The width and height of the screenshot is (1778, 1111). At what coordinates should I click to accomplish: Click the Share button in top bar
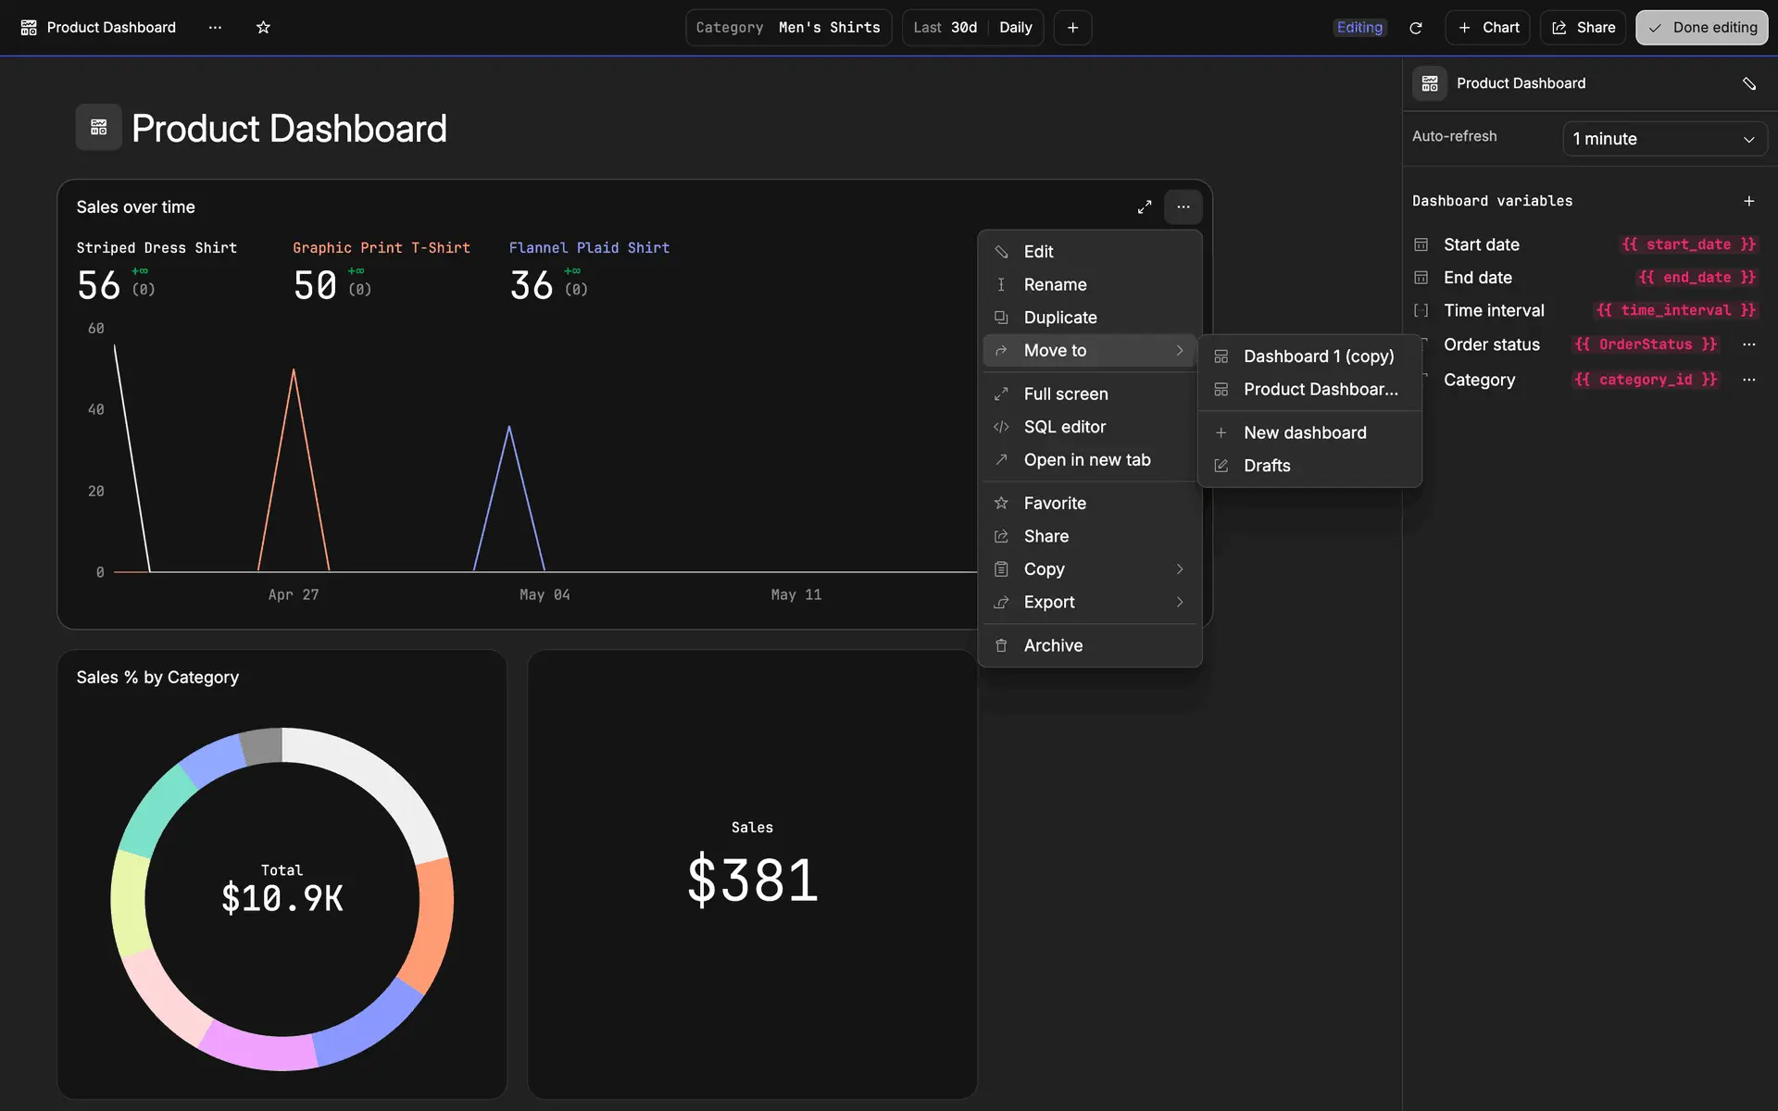click(1583, 28)
